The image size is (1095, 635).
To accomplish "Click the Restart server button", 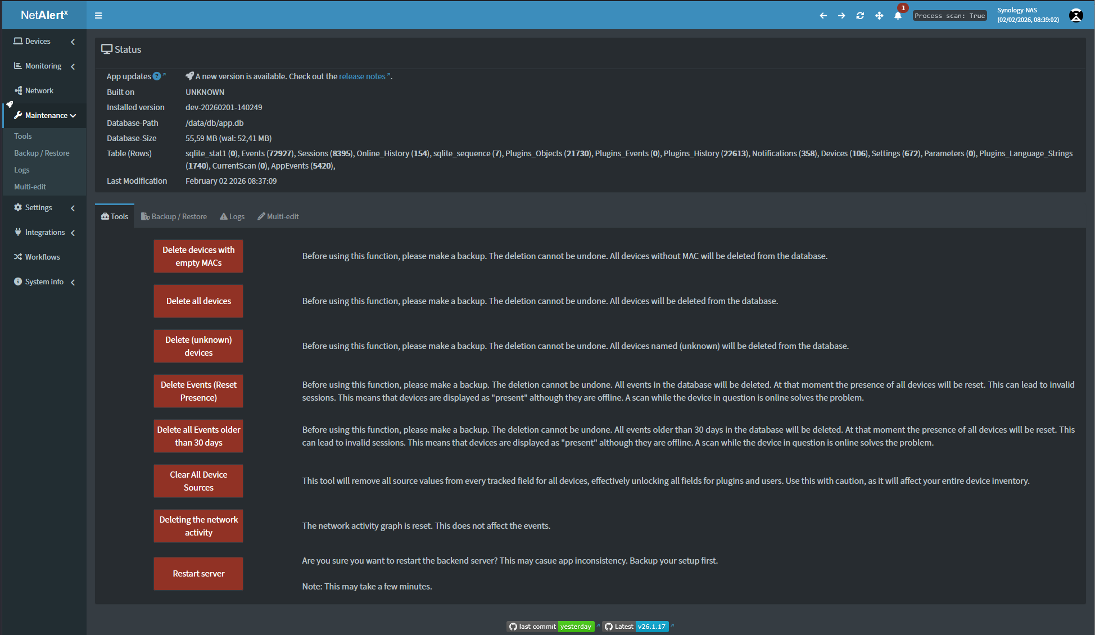I will point(198,574).
